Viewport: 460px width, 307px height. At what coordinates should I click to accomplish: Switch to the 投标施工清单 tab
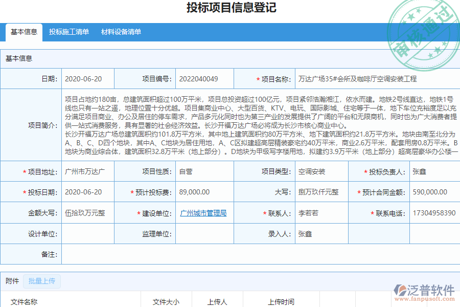[x=68, y=32]
